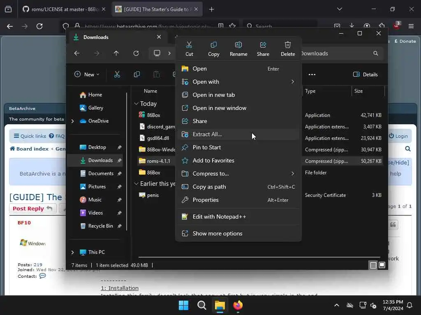Click Copy icon in context menu
The image size is (421, 315).
click(214, 49)
